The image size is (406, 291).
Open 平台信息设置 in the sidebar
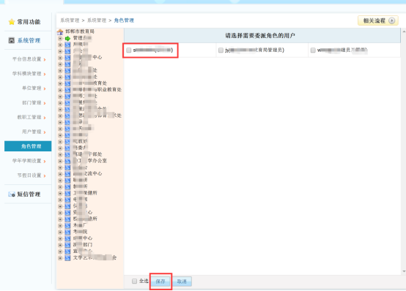click(x=27, y=59)
